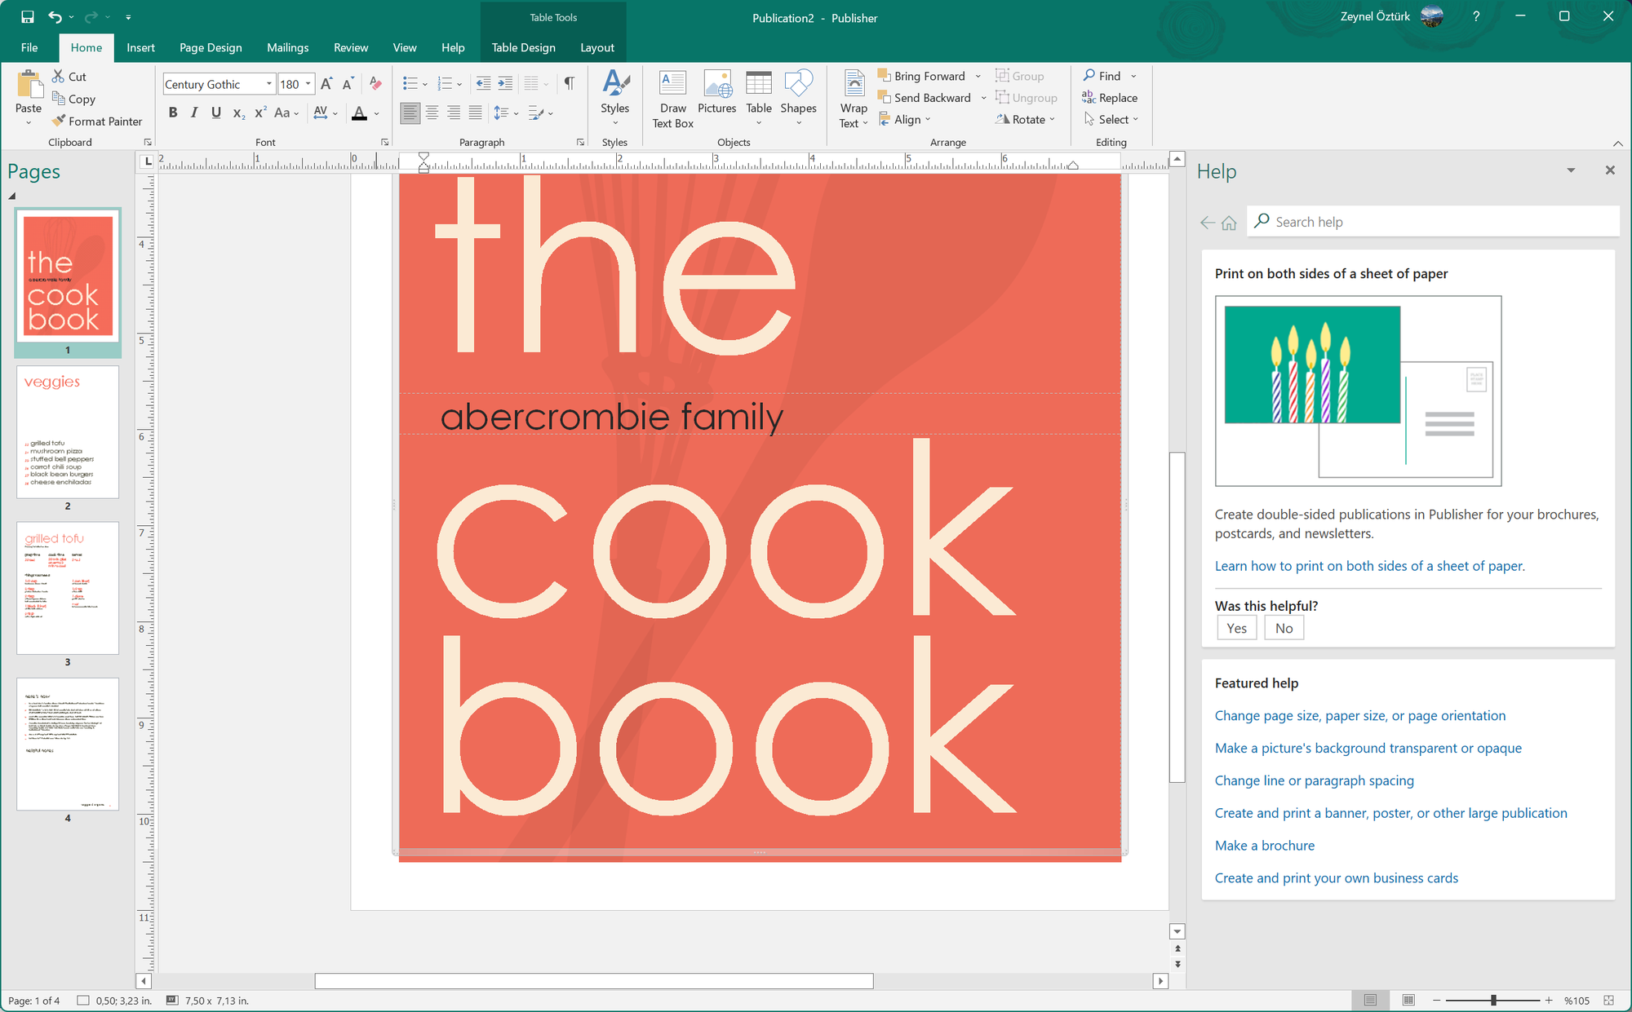This screenshot has width=1632, height=1012.
Task: Toggle Underline formatting
Action: (215, 113)
